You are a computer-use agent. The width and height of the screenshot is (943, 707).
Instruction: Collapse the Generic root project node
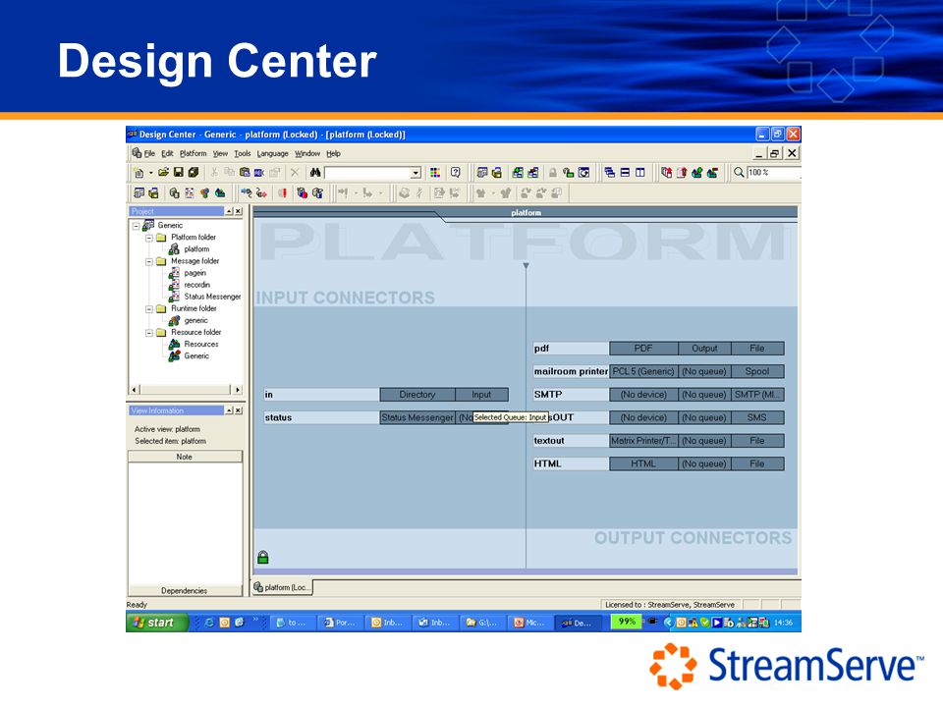click(136, 226)
